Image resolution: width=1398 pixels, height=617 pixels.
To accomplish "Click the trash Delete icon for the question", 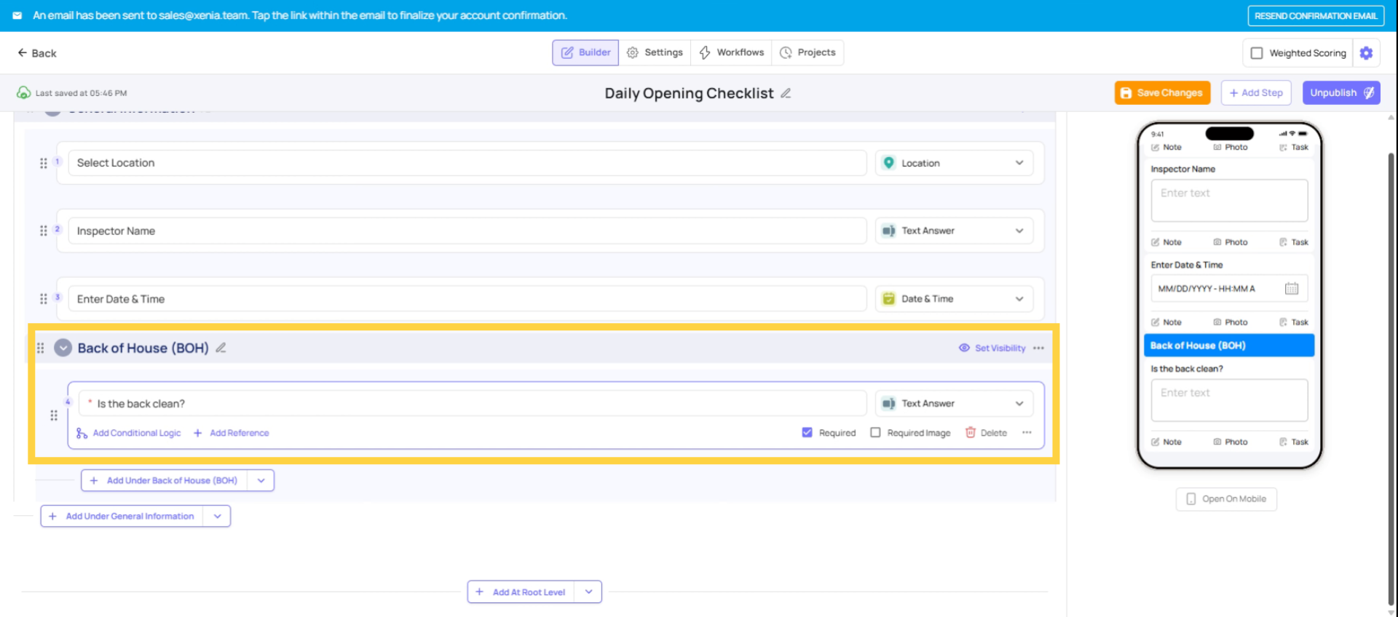I will (x=970, y=433).
